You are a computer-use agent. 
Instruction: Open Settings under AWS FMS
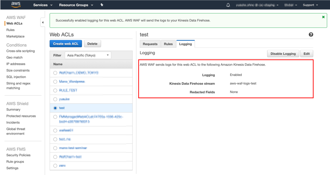12,168
